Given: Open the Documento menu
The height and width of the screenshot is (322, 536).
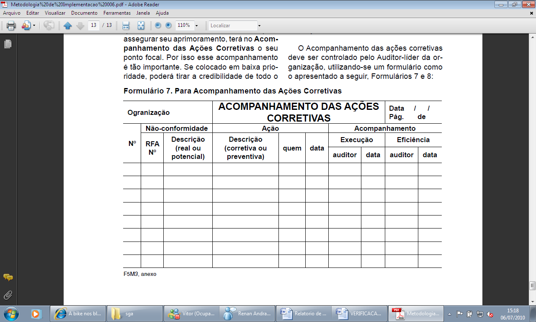Looking at the screenshot, I should coord(84,13).
